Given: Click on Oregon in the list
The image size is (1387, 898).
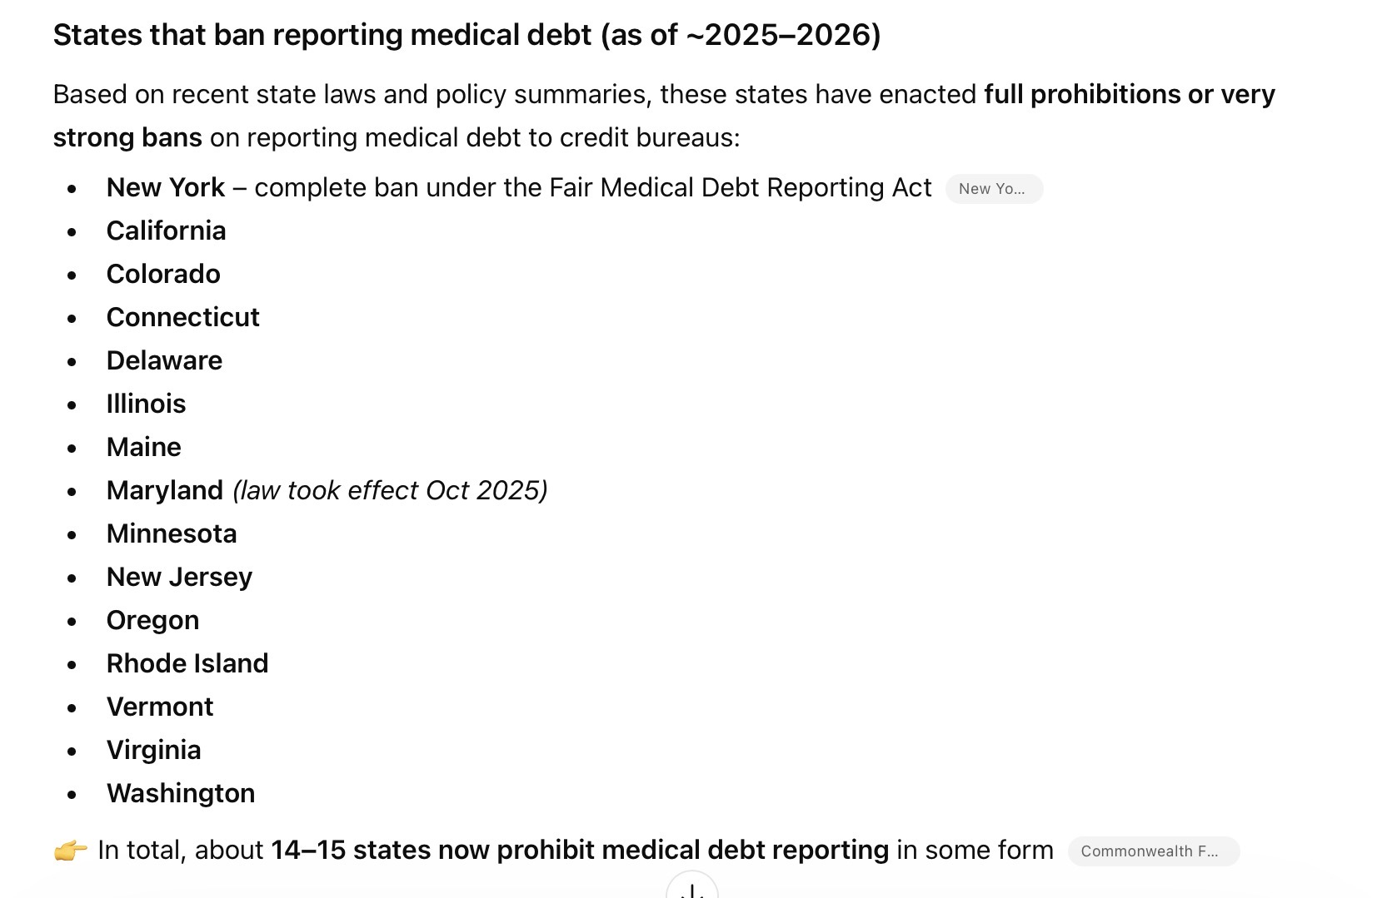Looking at the screenshot, I should [152, 620].
